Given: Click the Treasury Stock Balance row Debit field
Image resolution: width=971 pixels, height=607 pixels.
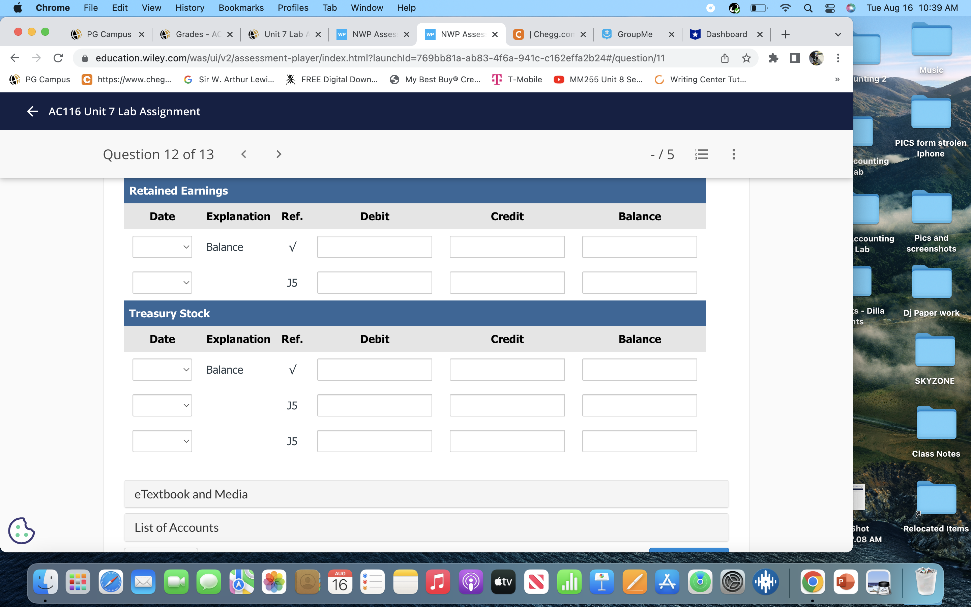Looking at the screenshot, I should click(374, 369).
